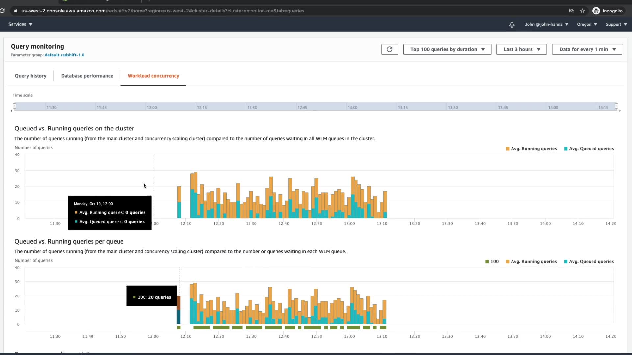The width and height of the screenshot is (632, 355).
Task: Open the Services menu
Action: [20, 24]
